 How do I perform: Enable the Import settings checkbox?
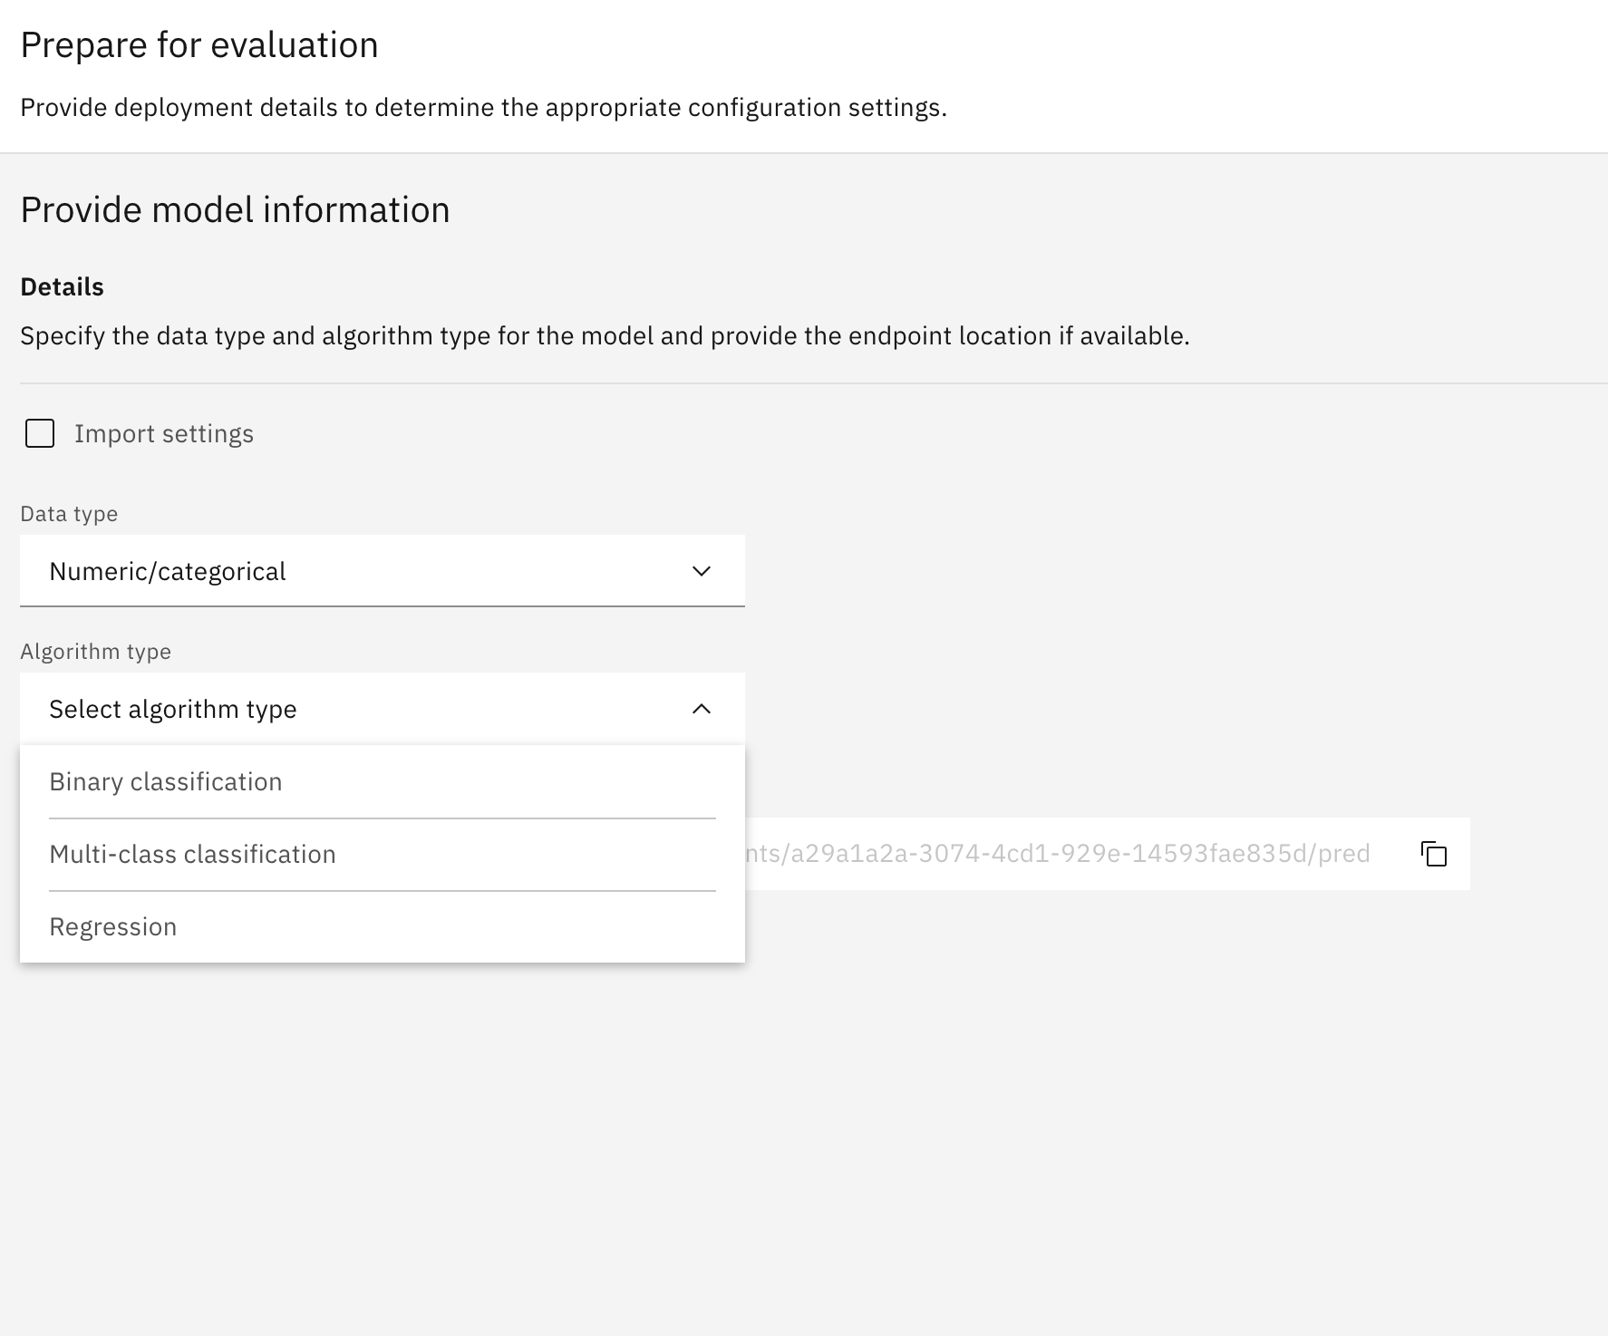pyautogui.click(x=40, y=433)
